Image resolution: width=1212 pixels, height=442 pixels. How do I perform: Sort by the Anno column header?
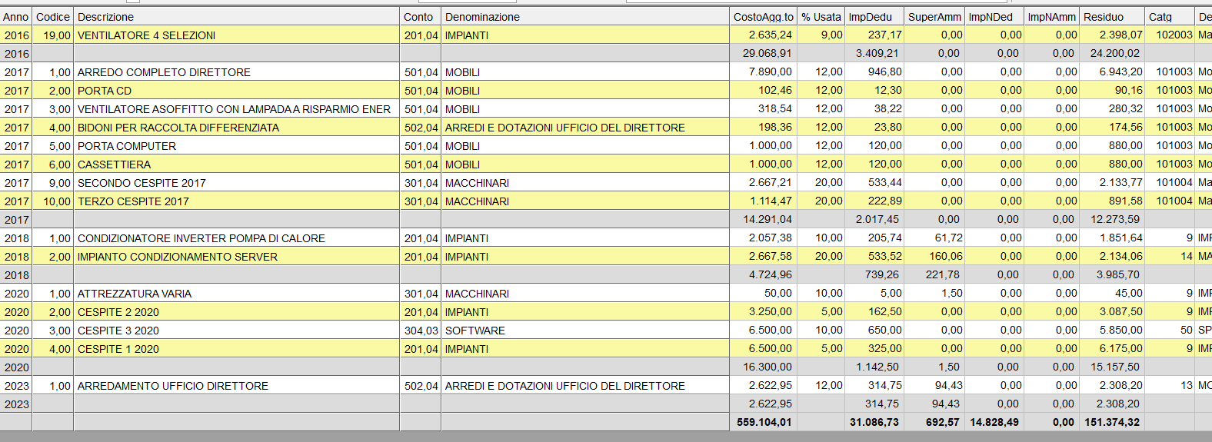click(16, 17)
